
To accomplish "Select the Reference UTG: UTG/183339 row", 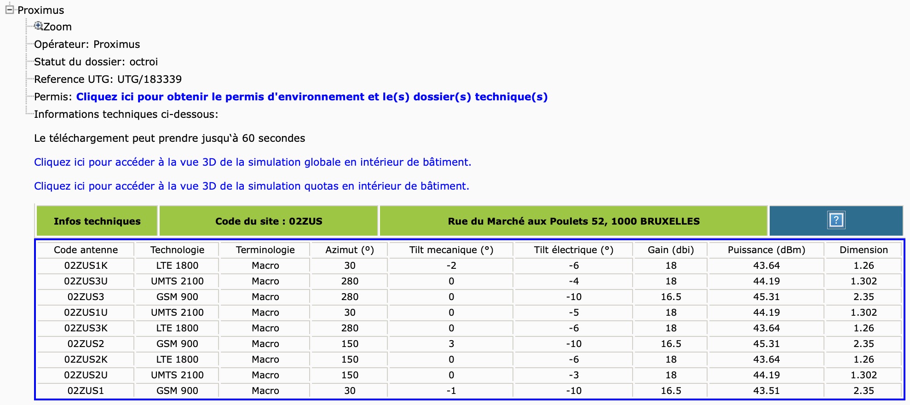I will click(108, 79).
